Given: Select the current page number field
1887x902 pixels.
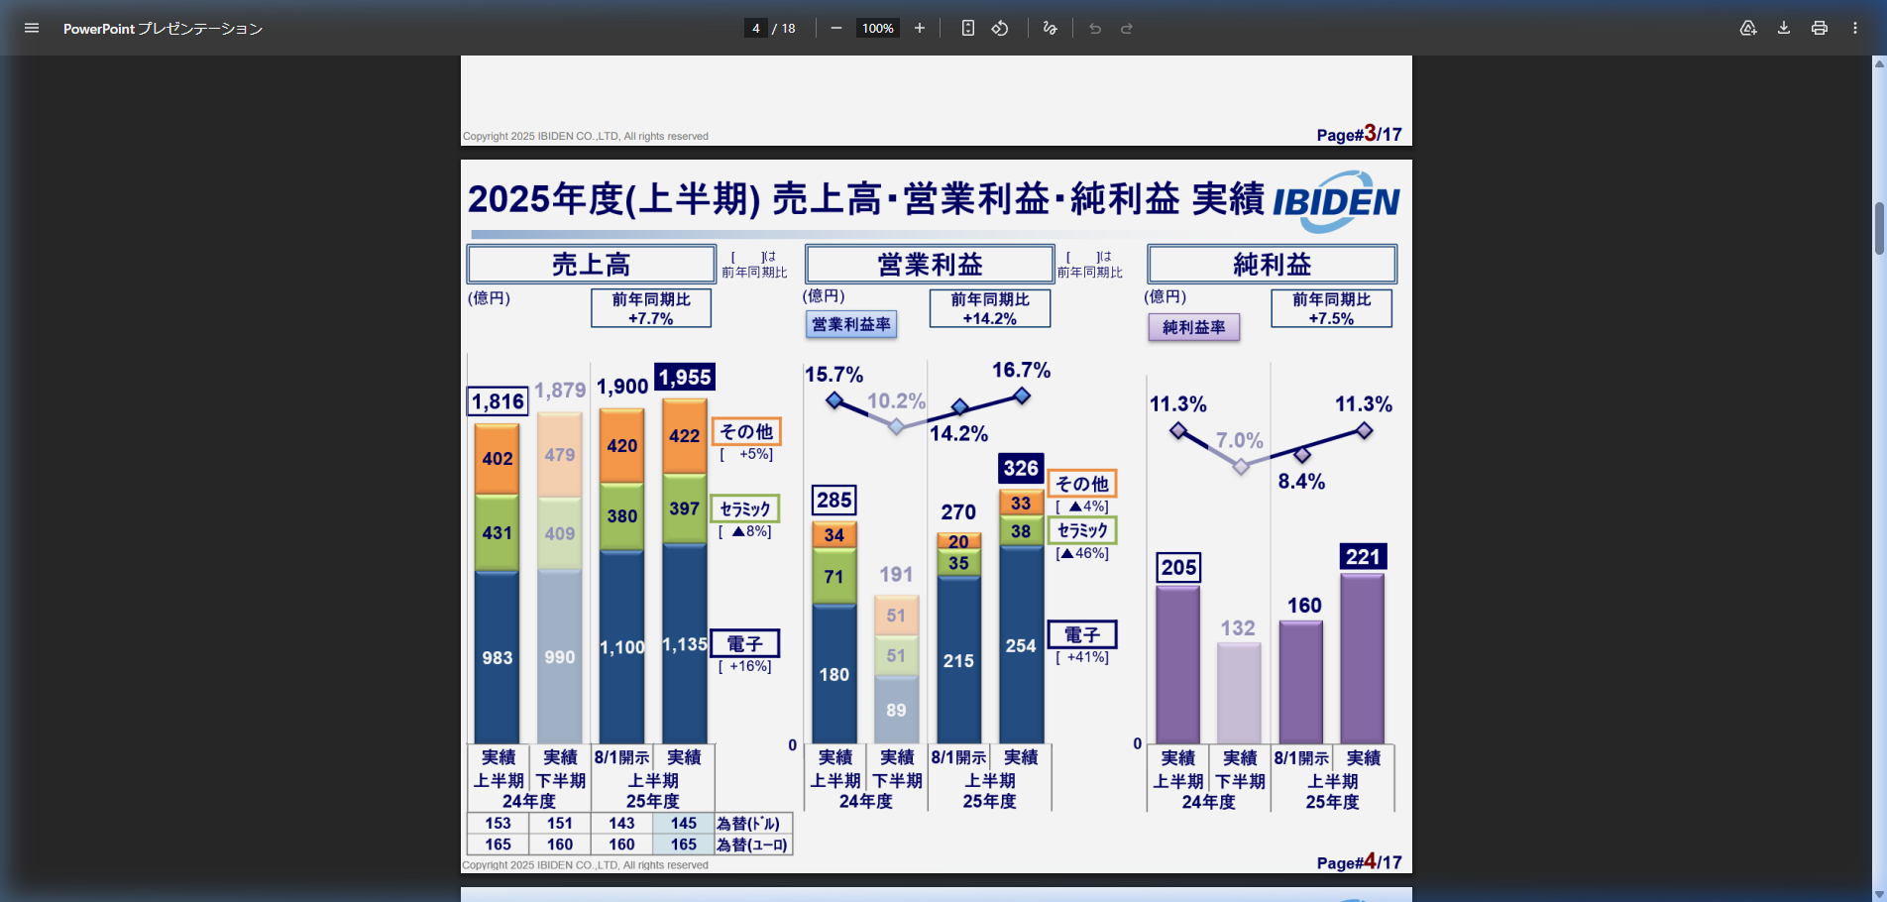Looking at the screenshot, I should [x=755, y=28].
